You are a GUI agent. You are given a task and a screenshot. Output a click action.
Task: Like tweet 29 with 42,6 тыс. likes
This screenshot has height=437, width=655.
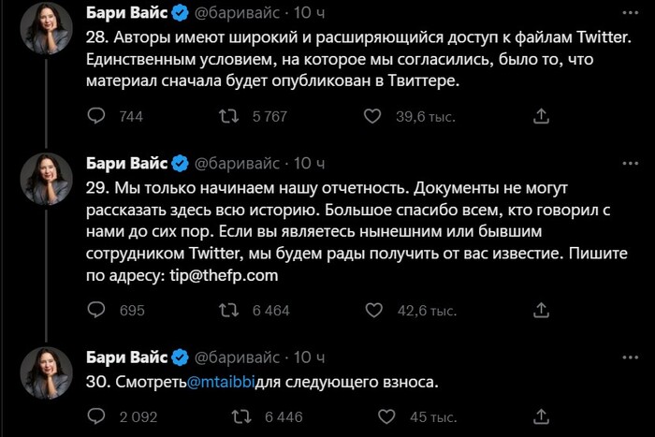[x=371, y=310]
